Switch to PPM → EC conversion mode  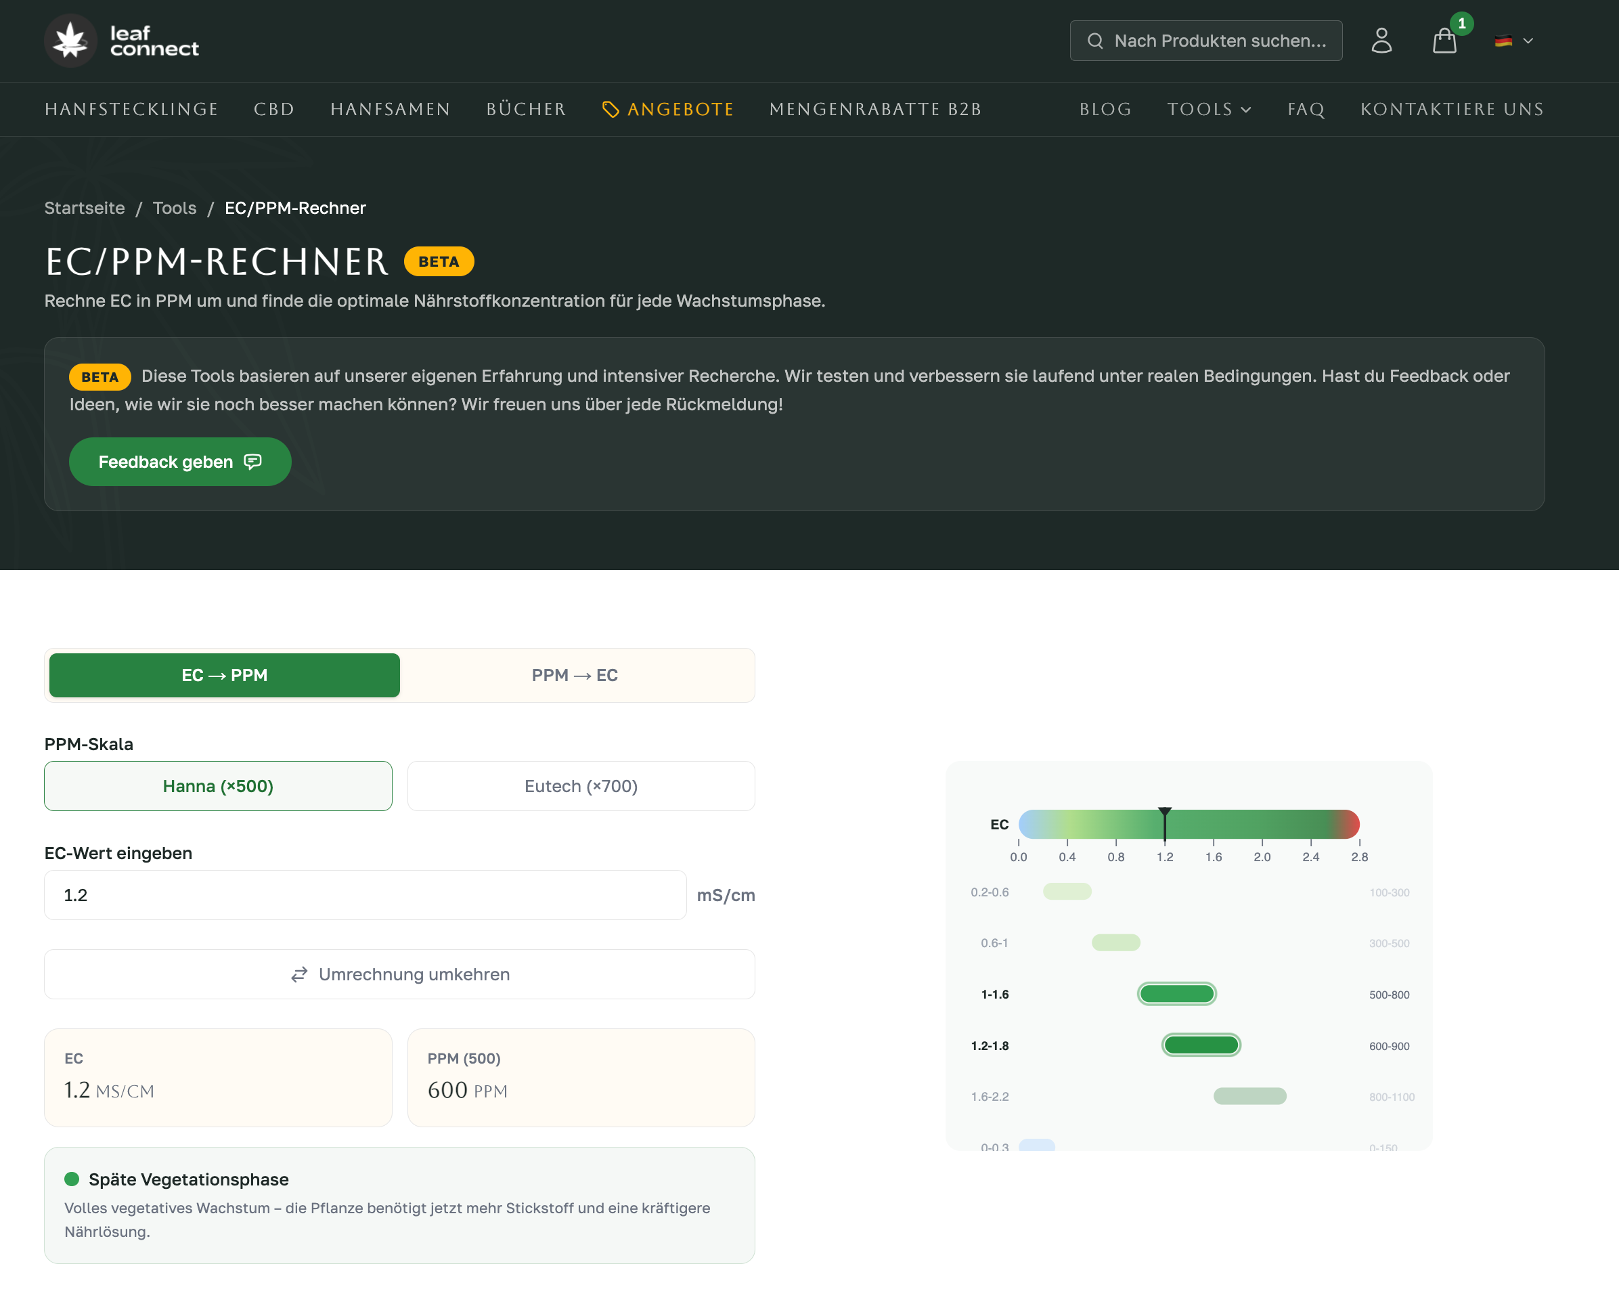pyautogui.click(x=575, y=675)
